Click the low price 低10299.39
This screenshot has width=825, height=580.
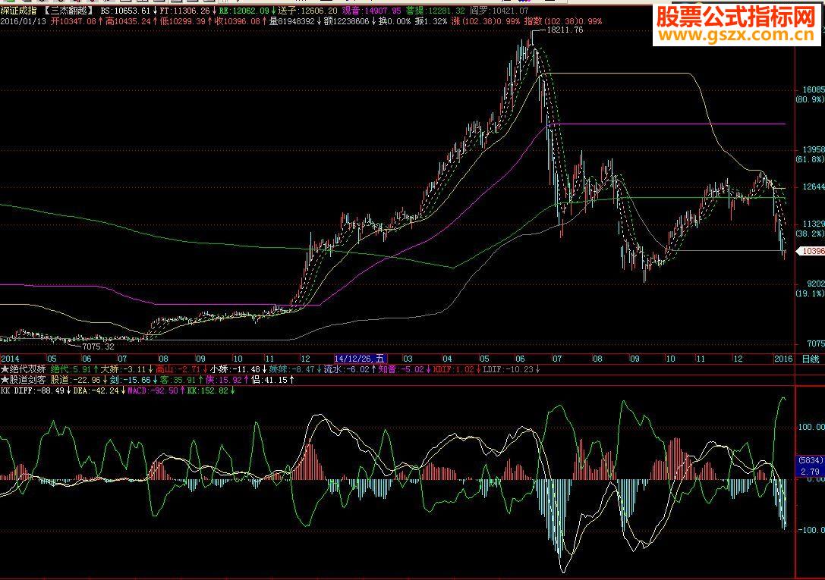(x=183, y=21)
